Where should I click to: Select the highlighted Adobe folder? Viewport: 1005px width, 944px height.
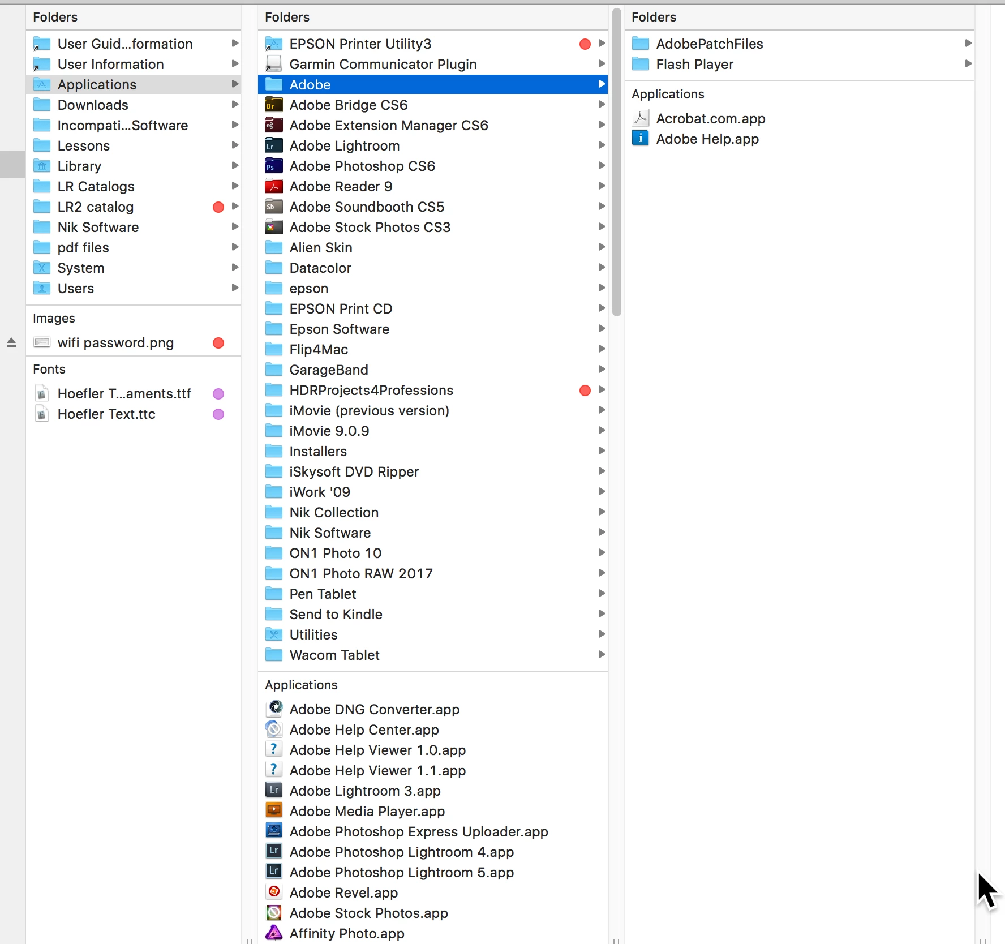point(433,84)
